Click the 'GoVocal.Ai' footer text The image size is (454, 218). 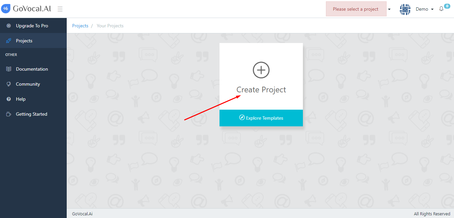point(82,214)
